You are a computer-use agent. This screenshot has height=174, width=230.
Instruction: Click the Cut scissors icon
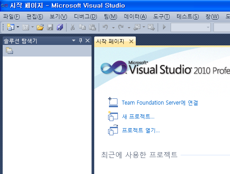pyautogui.click(x=73, y=27)
